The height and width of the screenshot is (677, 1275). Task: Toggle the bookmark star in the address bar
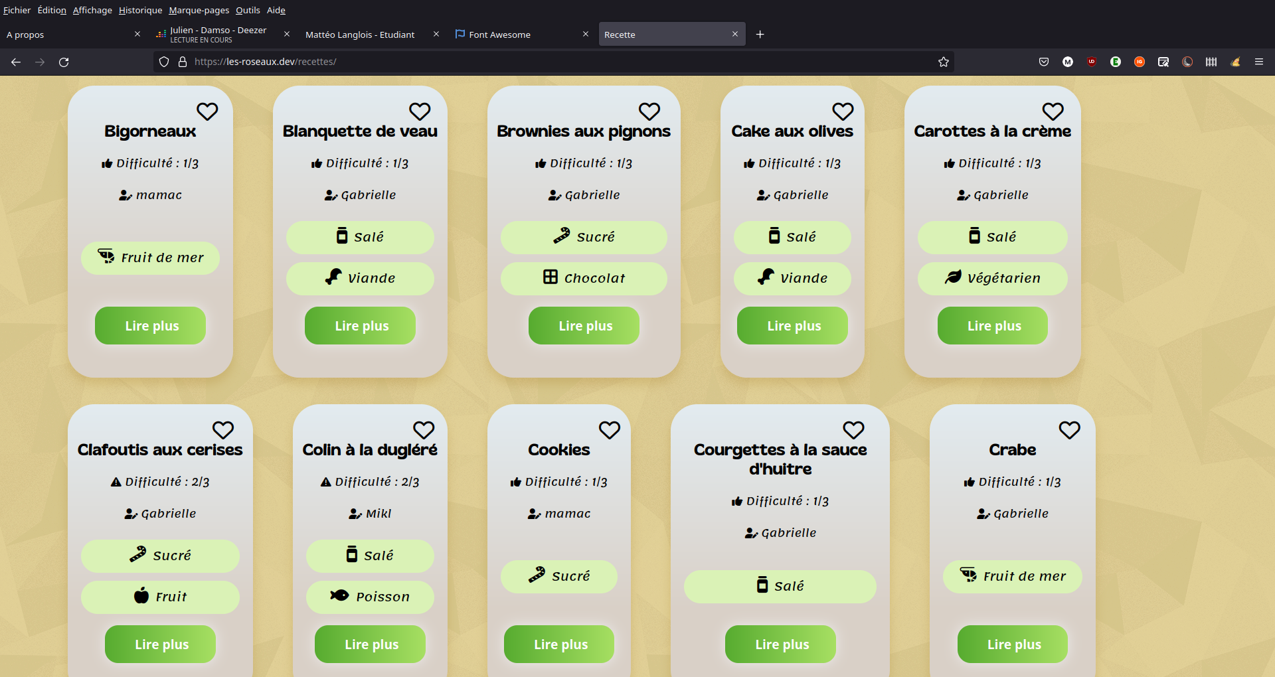click(x=943, y=62)
